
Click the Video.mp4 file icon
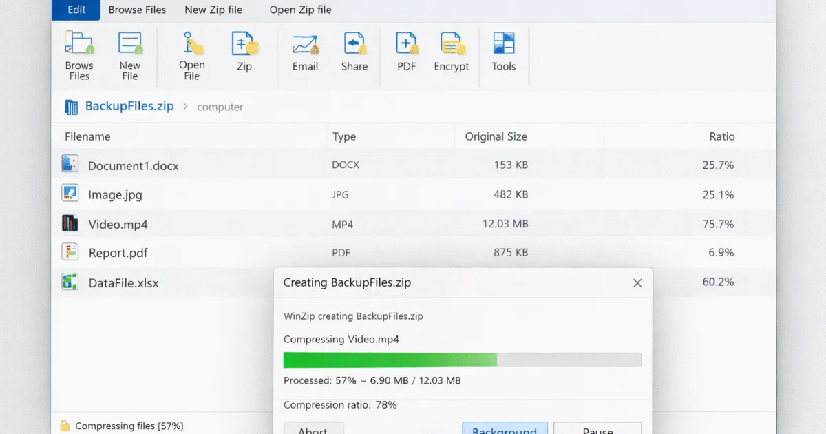tap(70, 223)
